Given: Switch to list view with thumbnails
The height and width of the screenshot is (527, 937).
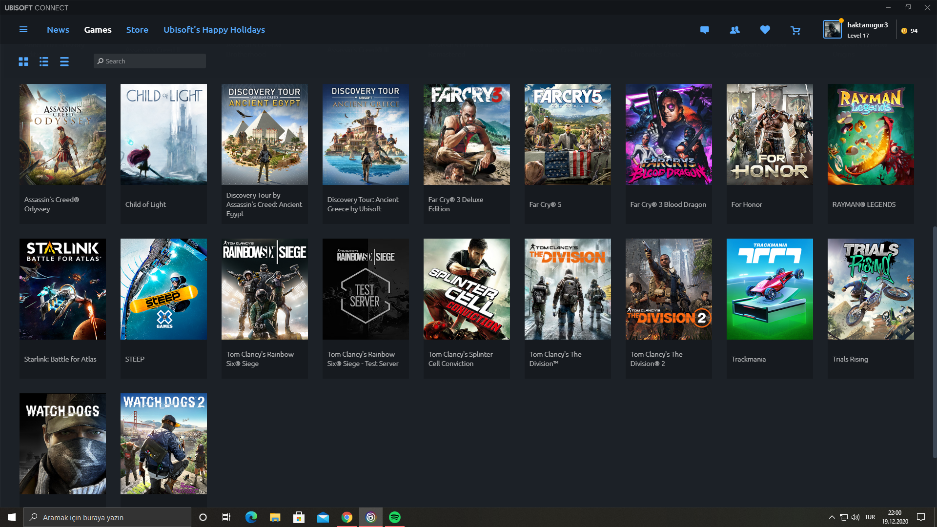Looking at the screenshot, I should click(x=44, y=61).
